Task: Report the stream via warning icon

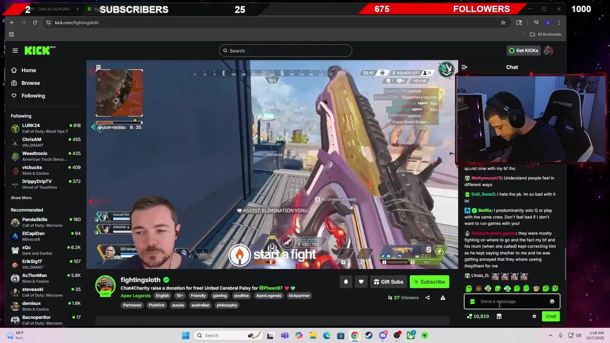Action: (443, 298)
